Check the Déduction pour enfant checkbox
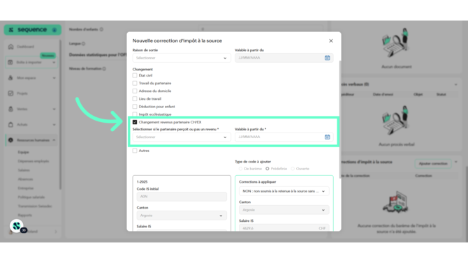Screen dimensions: 468x263 click(x=135, y=107)
